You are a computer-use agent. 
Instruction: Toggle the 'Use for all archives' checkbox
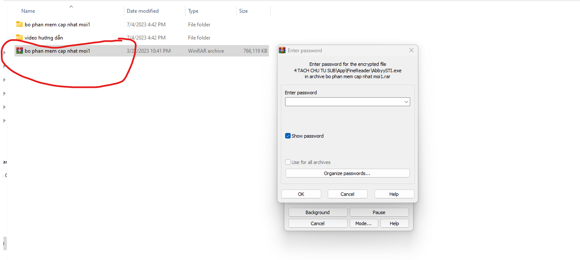[288, 162]
